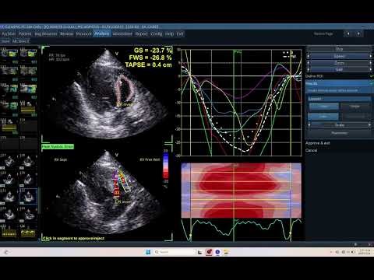
Task: Decrease Scale with left arrow
Action: coord(309,125)
